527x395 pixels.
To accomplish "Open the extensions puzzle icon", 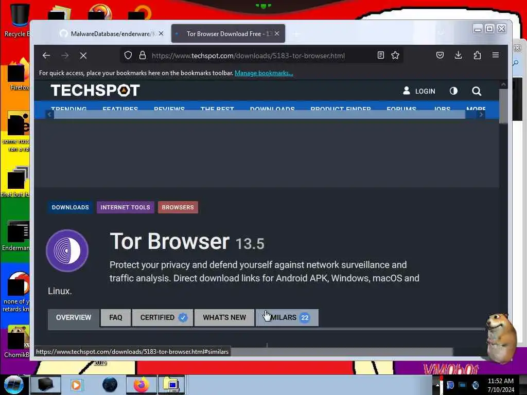I will (477, 55).
